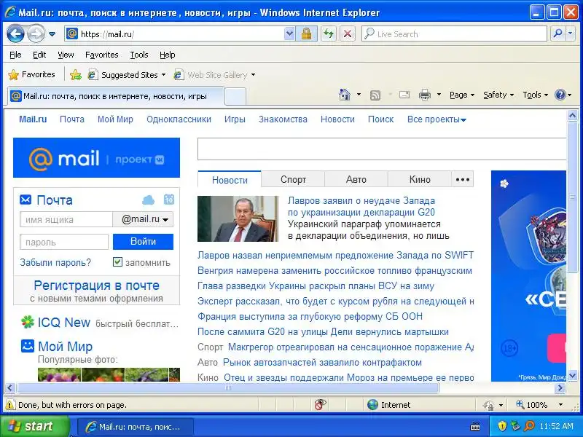This screenshot has height=437, width=583.
Task: Open Favorites center star button
Action: coord(31,75)
